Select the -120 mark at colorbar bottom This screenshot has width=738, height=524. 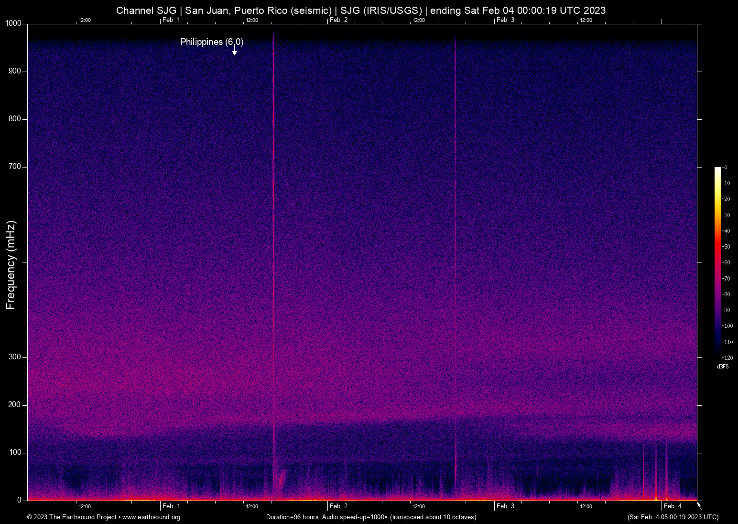[x=727, y=357]
